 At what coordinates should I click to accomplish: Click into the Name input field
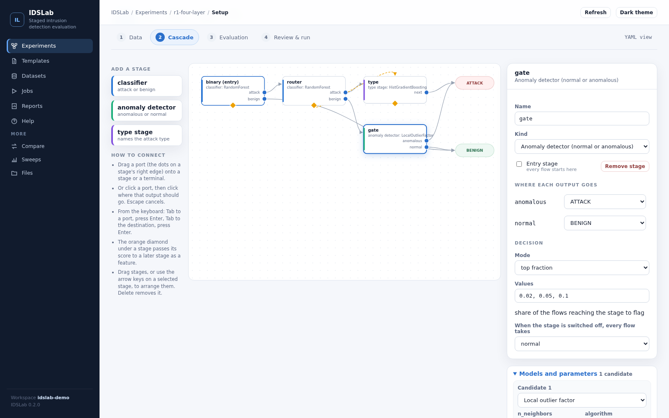[582, 119]
